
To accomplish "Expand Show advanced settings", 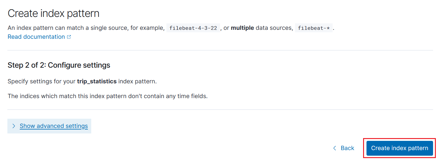I will pos(54,126).
